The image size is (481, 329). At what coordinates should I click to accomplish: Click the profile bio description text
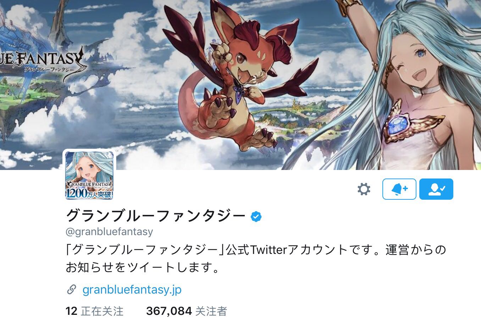(x=255, y=259)
